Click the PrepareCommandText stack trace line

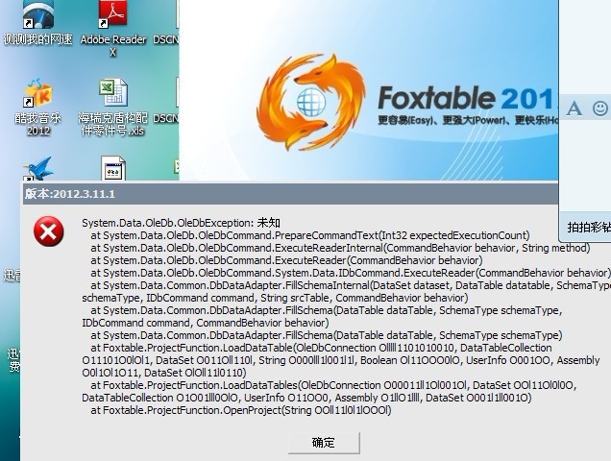coord(310,235)
